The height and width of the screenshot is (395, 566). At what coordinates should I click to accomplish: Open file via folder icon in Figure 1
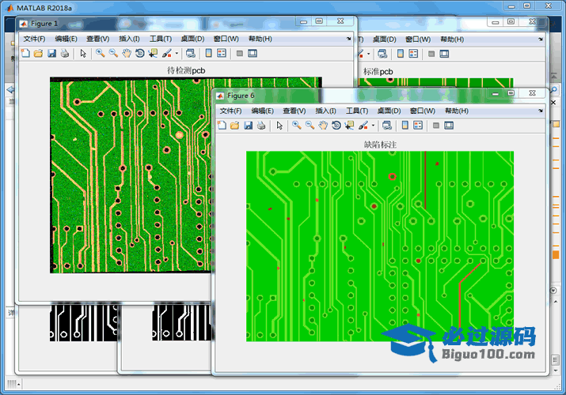38,54
